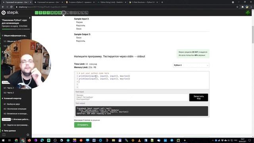Viewport: 254px width, 143px height.
Task: Open notification center icon in taskbar
Action: 250,140
